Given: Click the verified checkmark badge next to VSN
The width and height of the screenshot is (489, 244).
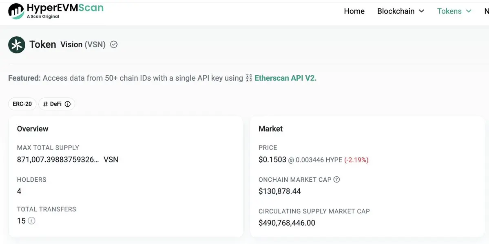Looking at the screenshot, I should [114, 44].
